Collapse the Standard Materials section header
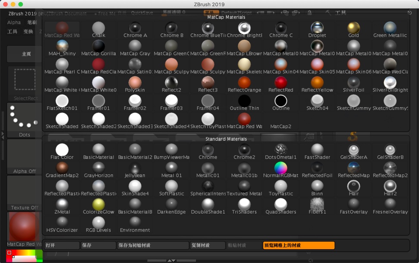 [225, 138]
